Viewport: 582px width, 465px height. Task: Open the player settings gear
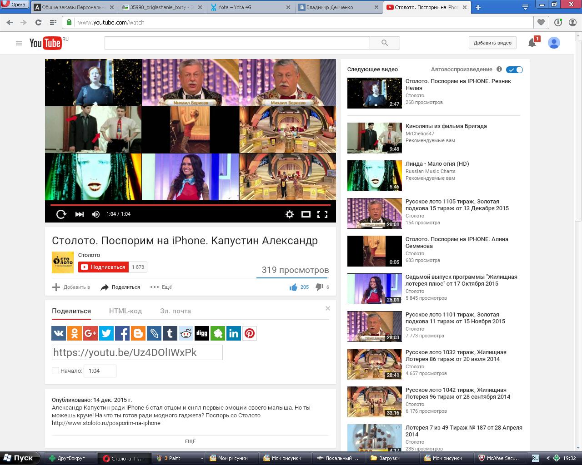coord(290,214)
